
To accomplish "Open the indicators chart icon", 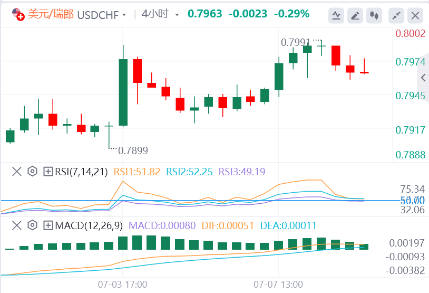I will coord(336,15).
